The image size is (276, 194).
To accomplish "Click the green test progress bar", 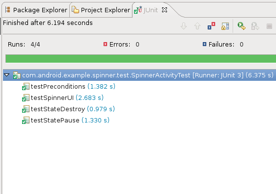I will 140,58.
